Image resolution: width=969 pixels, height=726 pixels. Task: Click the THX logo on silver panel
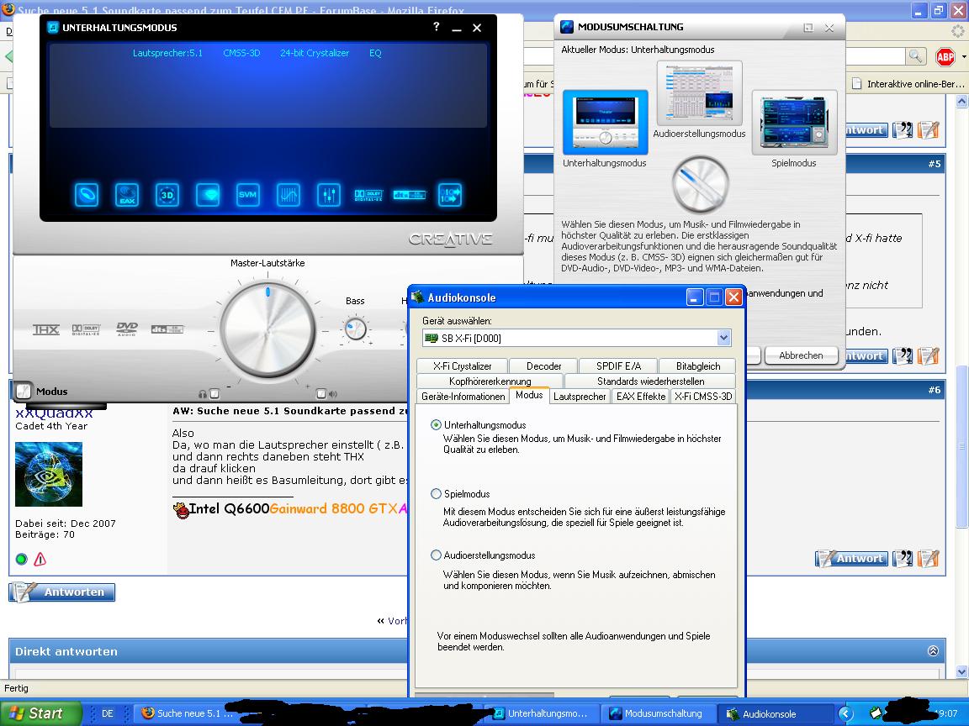[46, 329]
